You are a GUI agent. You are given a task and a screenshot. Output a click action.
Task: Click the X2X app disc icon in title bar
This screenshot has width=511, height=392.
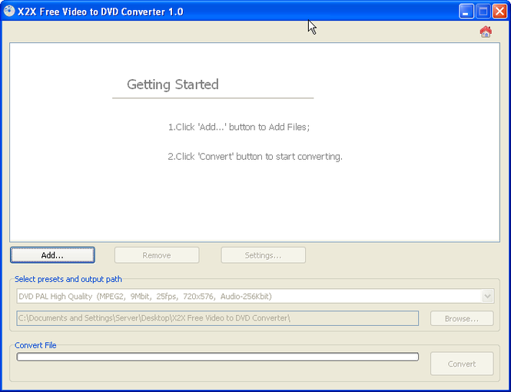9,11
